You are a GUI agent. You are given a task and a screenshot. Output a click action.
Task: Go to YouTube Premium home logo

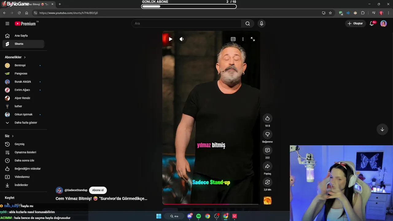tap(25, 23)
